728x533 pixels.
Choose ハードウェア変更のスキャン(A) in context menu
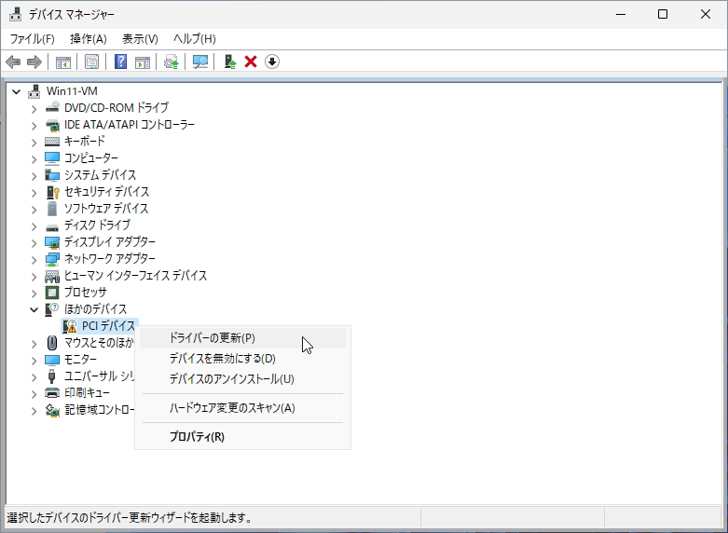point(242,408)
